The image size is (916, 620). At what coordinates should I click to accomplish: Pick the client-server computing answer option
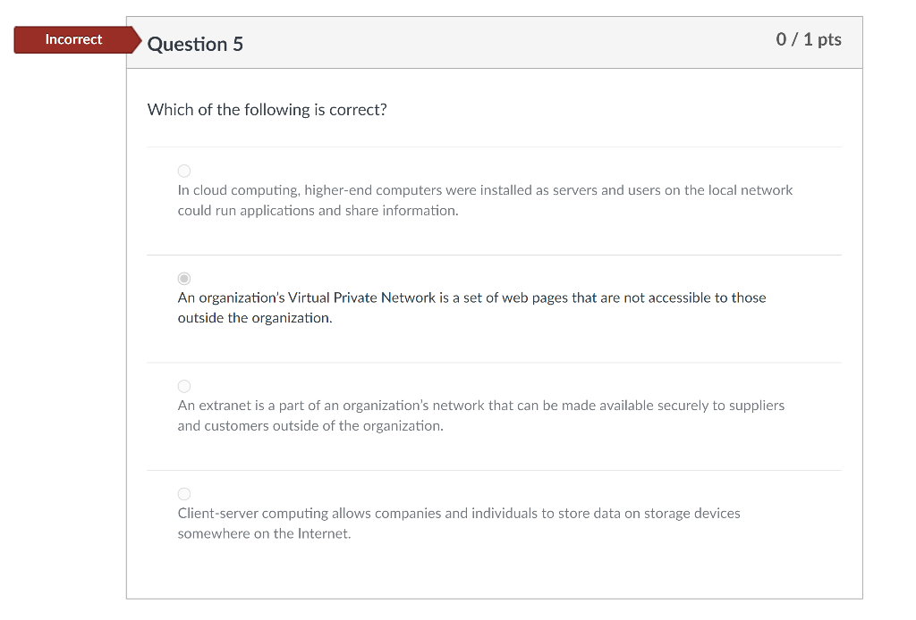coord(184,493)
